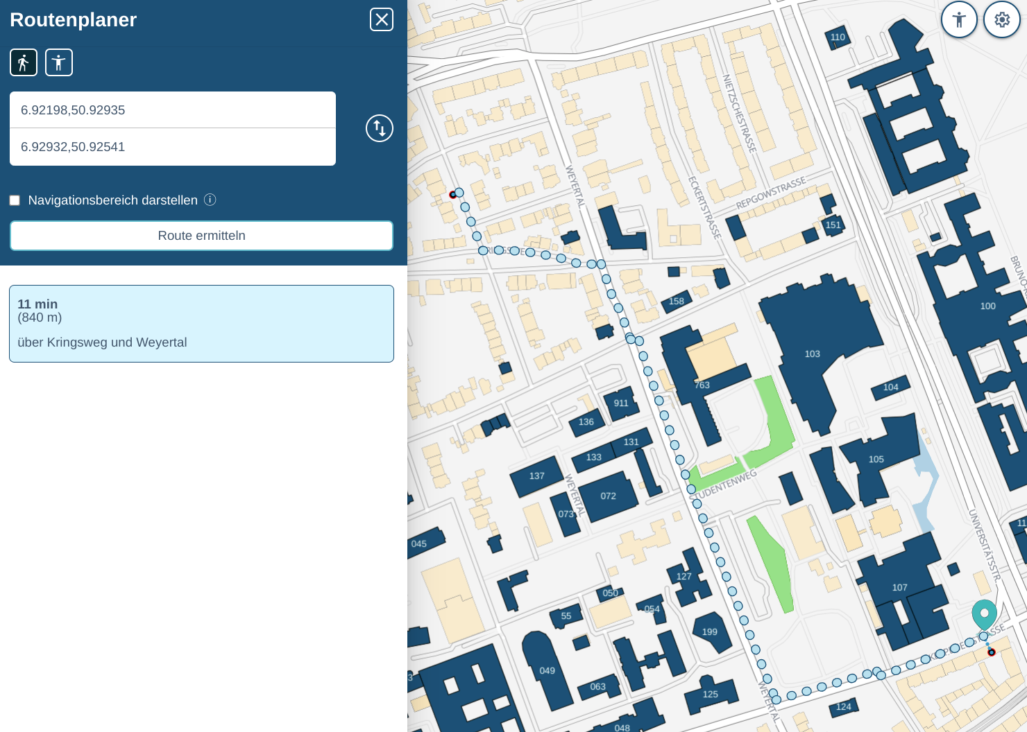Click the route start point marker
1027x732 pixels.
(453, 195)
